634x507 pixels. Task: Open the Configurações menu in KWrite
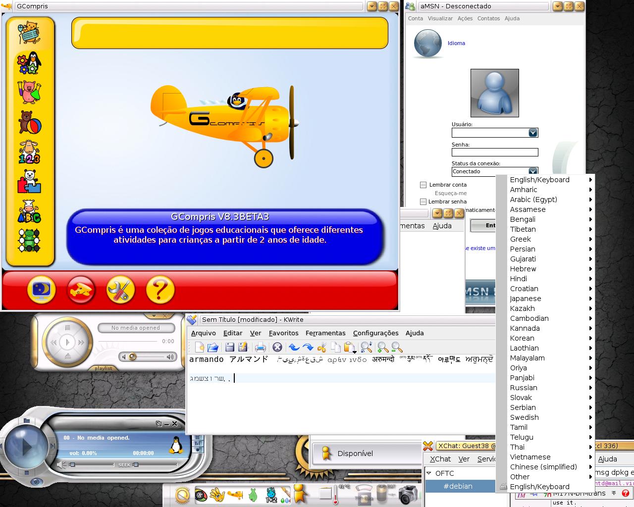[x=375, y=333]
